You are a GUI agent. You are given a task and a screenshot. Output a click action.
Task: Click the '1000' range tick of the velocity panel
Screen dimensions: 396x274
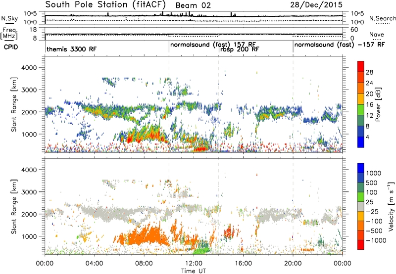29,236
